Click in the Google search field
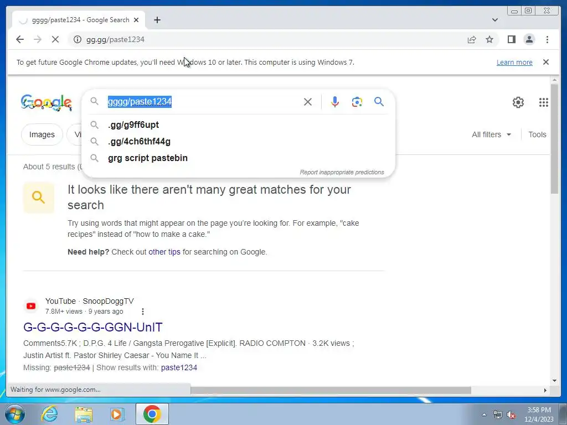Viewport: 567px width, 425px height. [x=203, y=102]
